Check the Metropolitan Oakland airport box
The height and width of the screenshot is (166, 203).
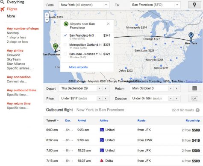click(65, 45)
